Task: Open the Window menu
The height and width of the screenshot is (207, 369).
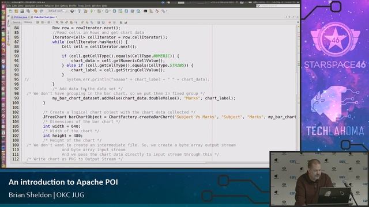Action: click(96, 6)
